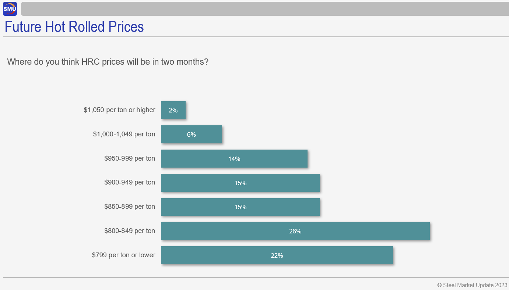Viewport: 509px width, 290px height.
Task: Click the 26% data label
Action: (295, 231)
